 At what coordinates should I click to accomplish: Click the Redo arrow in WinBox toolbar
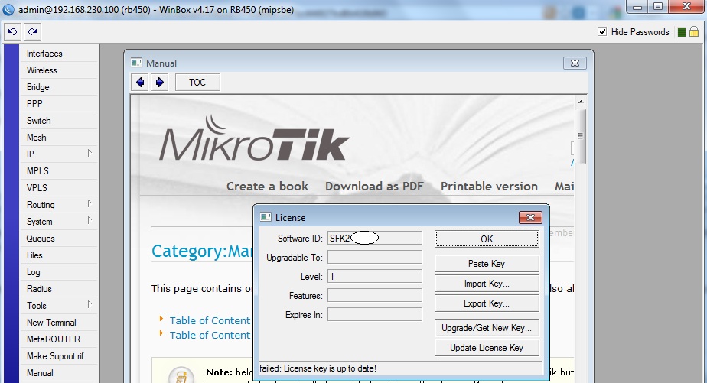[32, 32]
